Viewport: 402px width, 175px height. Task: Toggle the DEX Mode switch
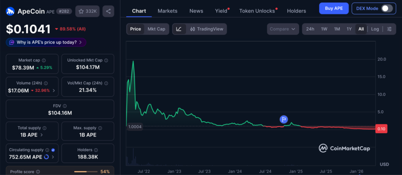(x=387, y=8)
